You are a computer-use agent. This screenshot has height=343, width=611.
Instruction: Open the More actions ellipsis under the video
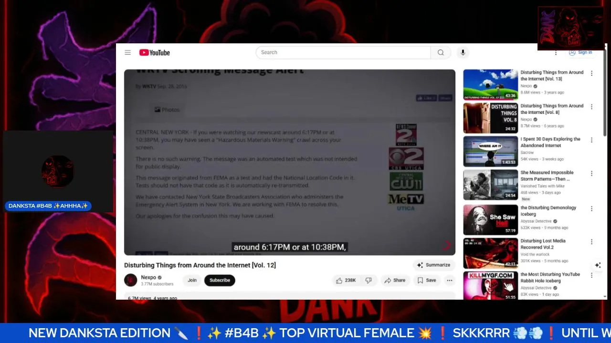pyautogui.click(x=449, y=280)
